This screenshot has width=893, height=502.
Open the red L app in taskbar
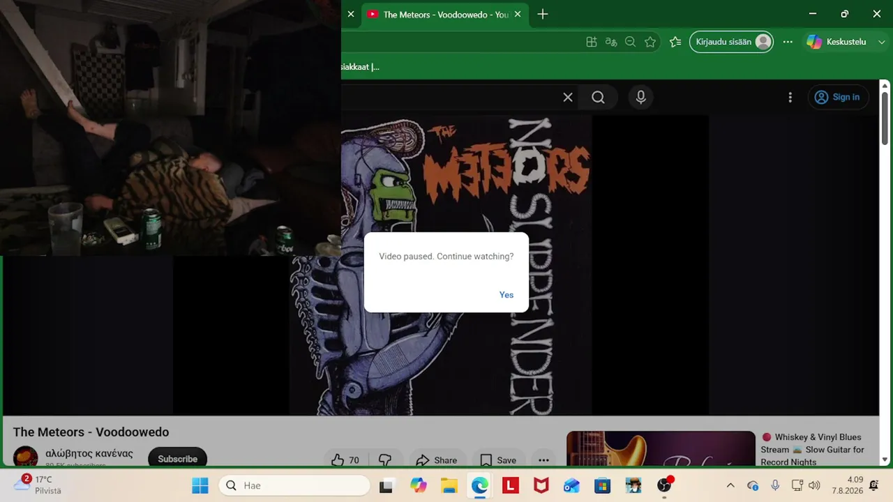click(x=510, y=485)
